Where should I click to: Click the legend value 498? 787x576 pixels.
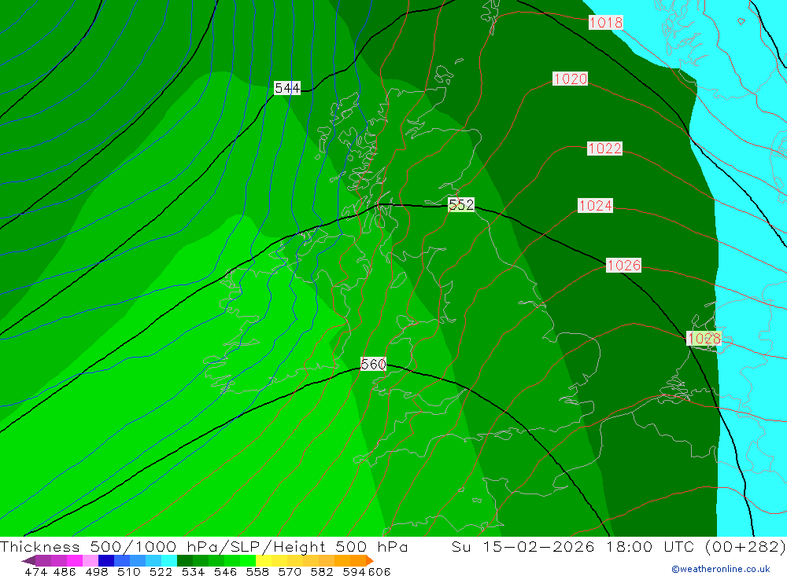96,571
